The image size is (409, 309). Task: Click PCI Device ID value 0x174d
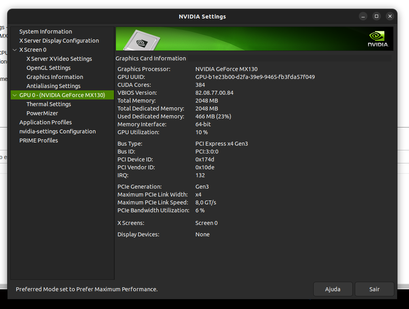[x=205, y=159]
